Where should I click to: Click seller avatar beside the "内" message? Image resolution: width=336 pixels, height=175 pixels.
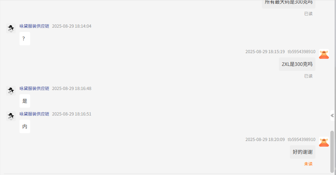point(11,116)
